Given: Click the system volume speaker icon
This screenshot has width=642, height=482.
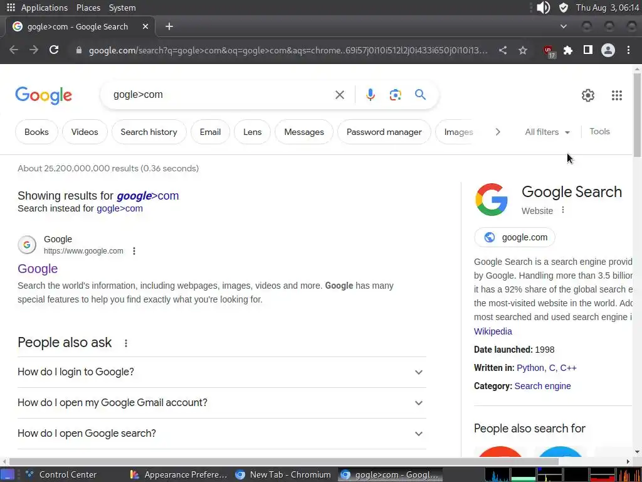Looking at the screenshot, I should (x=543, y=8).
